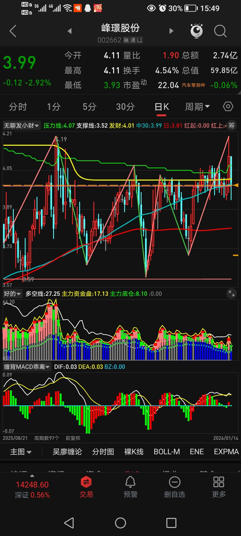Tap the back arrow icon
The width and height of the screenshot is (241, 536).
click(13, 31)
